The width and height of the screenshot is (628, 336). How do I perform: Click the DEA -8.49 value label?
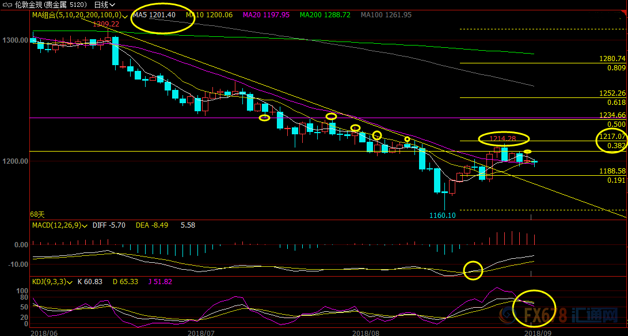(151, 225)
